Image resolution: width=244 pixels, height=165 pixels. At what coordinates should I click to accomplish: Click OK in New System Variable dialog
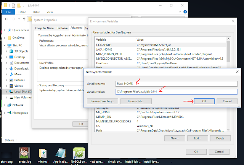[204, 101]
